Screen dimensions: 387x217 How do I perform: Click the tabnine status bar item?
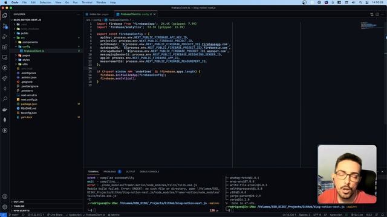coord(114,215)
